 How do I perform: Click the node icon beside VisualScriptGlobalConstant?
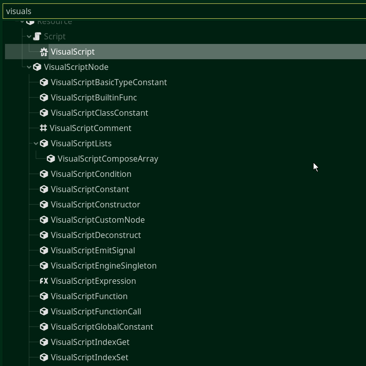44,327
